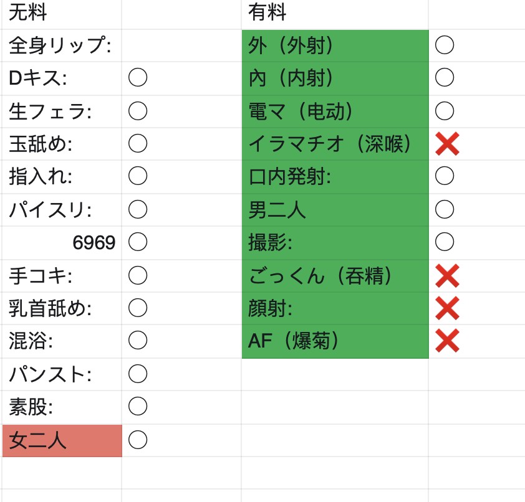Viewport: 525px width, 502px height.
Task: Click the cell containing 6969
Action: tap(62, 242)
